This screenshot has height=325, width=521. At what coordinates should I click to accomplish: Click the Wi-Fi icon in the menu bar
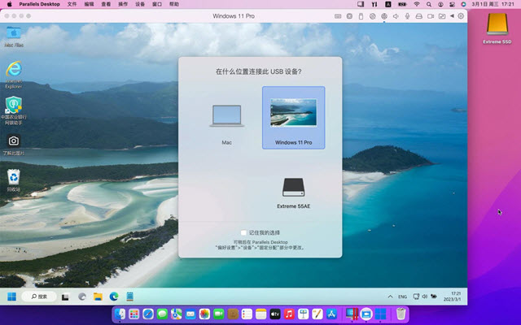417,4
